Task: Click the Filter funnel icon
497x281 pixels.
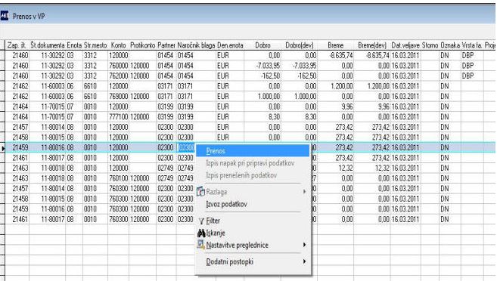Action: [201, 221]
